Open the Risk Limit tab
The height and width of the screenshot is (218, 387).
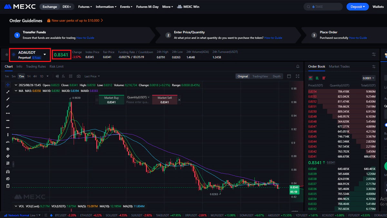tap(56, 67)
